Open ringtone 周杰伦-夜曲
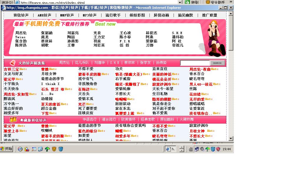Screen dimensions: 283x185 (x=200, y=69)
